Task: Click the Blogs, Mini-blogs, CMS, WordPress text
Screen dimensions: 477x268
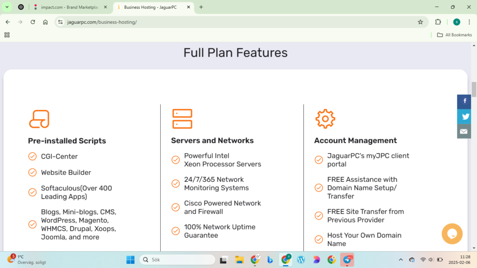Action: coord(78,224)
